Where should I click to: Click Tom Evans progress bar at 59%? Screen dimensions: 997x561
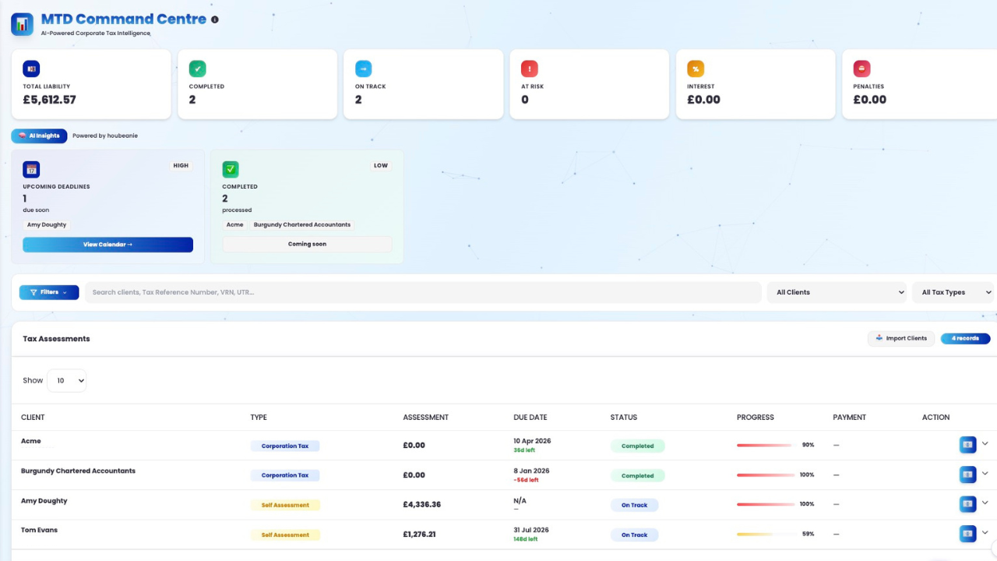click(765, 534)
